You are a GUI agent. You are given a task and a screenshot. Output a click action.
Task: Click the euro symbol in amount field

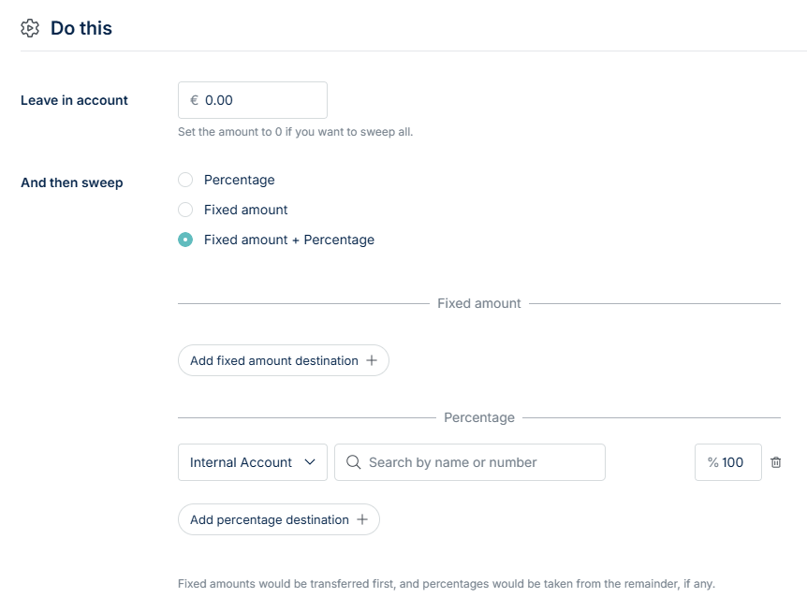pyautogui.click(x=194, y=100)
